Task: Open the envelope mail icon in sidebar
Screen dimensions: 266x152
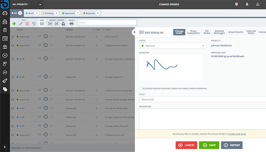Action: [x=5, y=22]
